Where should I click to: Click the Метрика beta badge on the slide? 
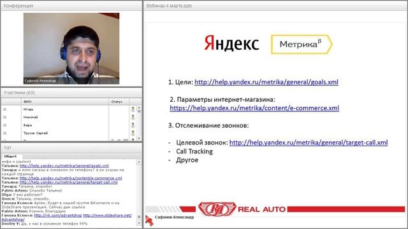(x=302, y=45)
